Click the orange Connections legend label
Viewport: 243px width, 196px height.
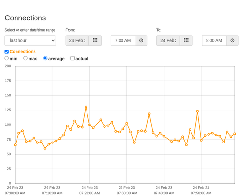22,52
